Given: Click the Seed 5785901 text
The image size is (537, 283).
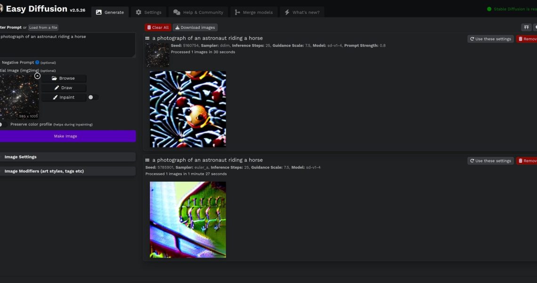Looking at the screenshot, I should [160, 167].
